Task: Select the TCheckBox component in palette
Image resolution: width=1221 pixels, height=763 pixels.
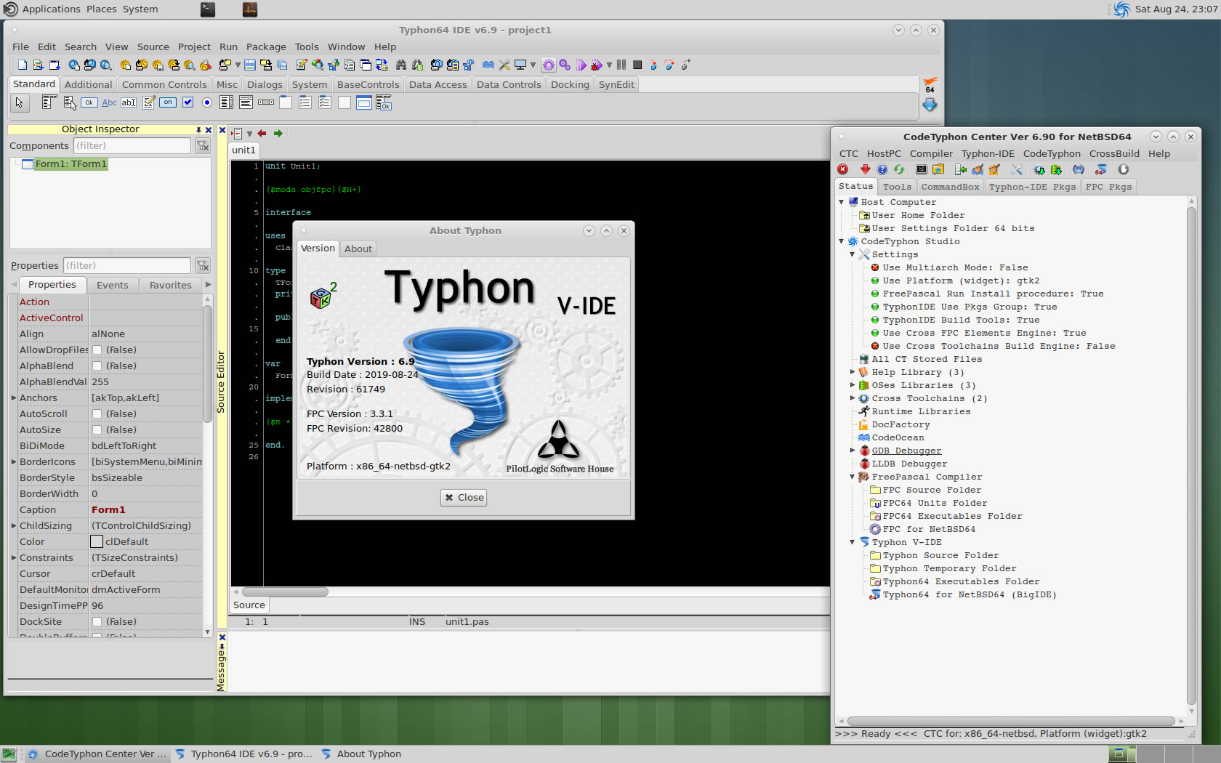Action: (188, 102)
